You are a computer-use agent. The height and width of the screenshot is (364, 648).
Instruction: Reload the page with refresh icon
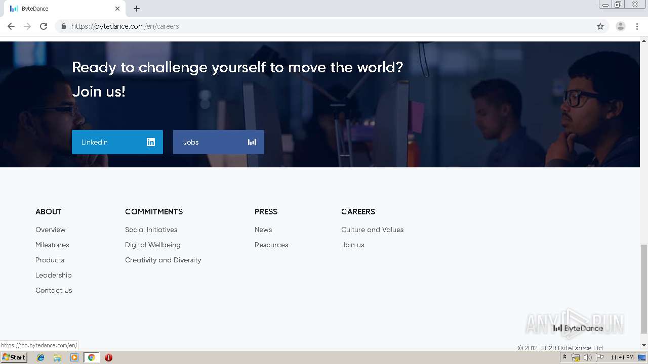(x=44, y=26)
